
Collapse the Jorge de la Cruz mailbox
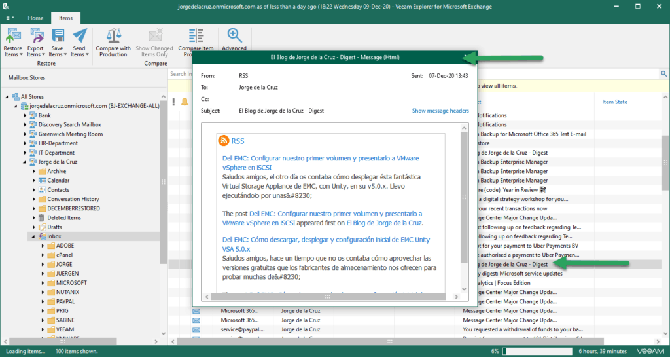[x=25, y=162]
